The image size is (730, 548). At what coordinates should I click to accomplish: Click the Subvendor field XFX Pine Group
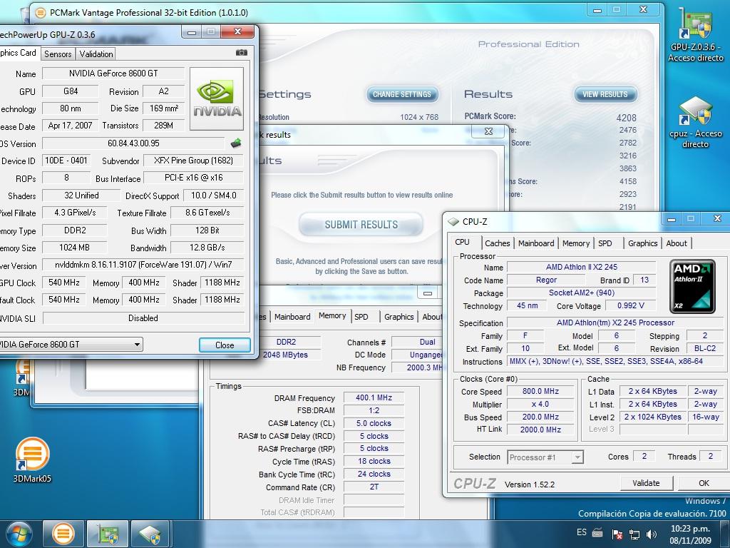click(193, 161)
